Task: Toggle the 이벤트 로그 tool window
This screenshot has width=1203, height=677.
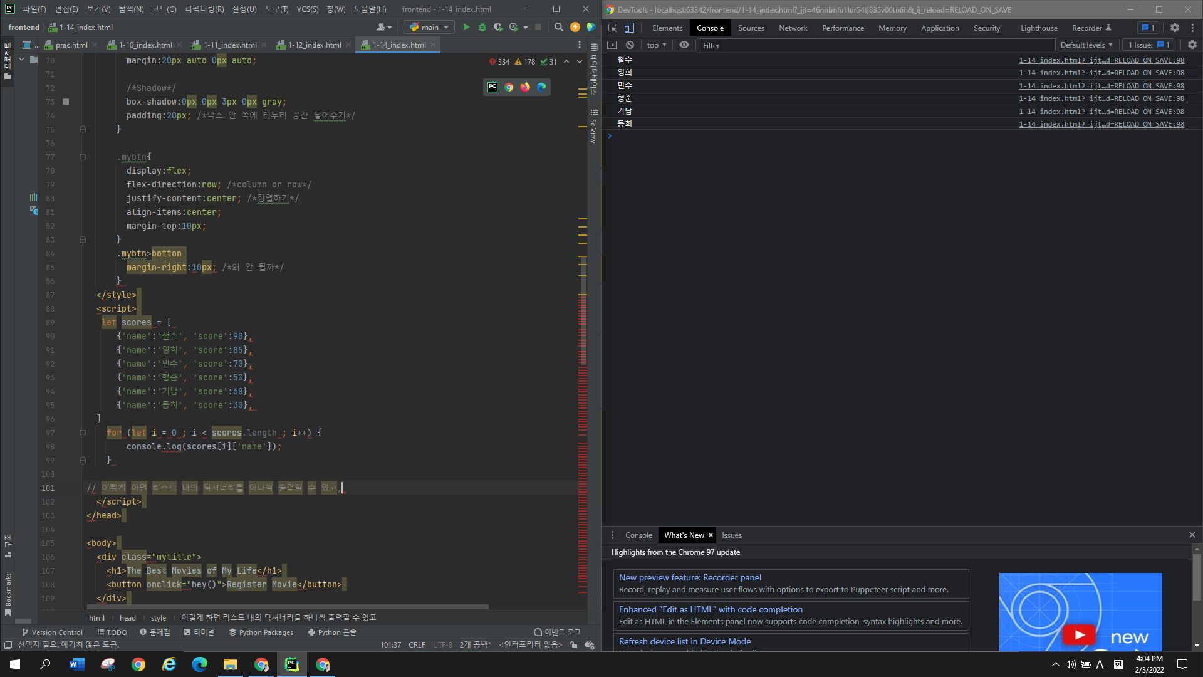Action: 557,632
